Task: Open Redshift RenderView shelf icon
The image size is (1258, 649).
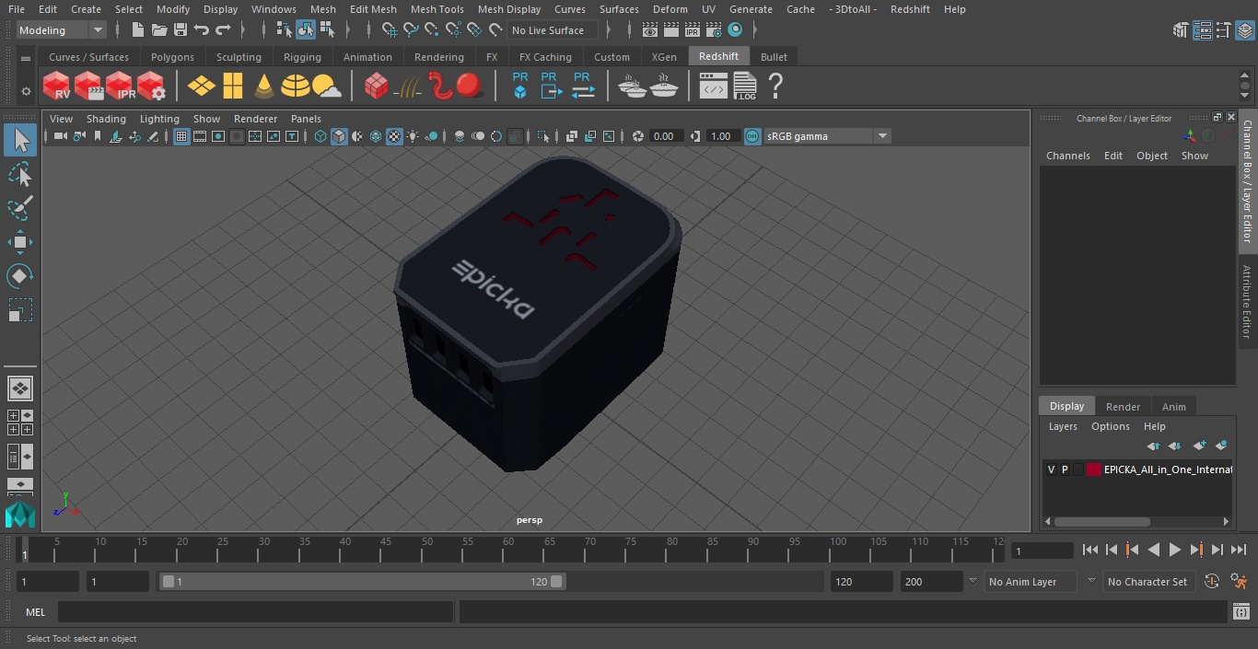Action: tap(57, 87)
